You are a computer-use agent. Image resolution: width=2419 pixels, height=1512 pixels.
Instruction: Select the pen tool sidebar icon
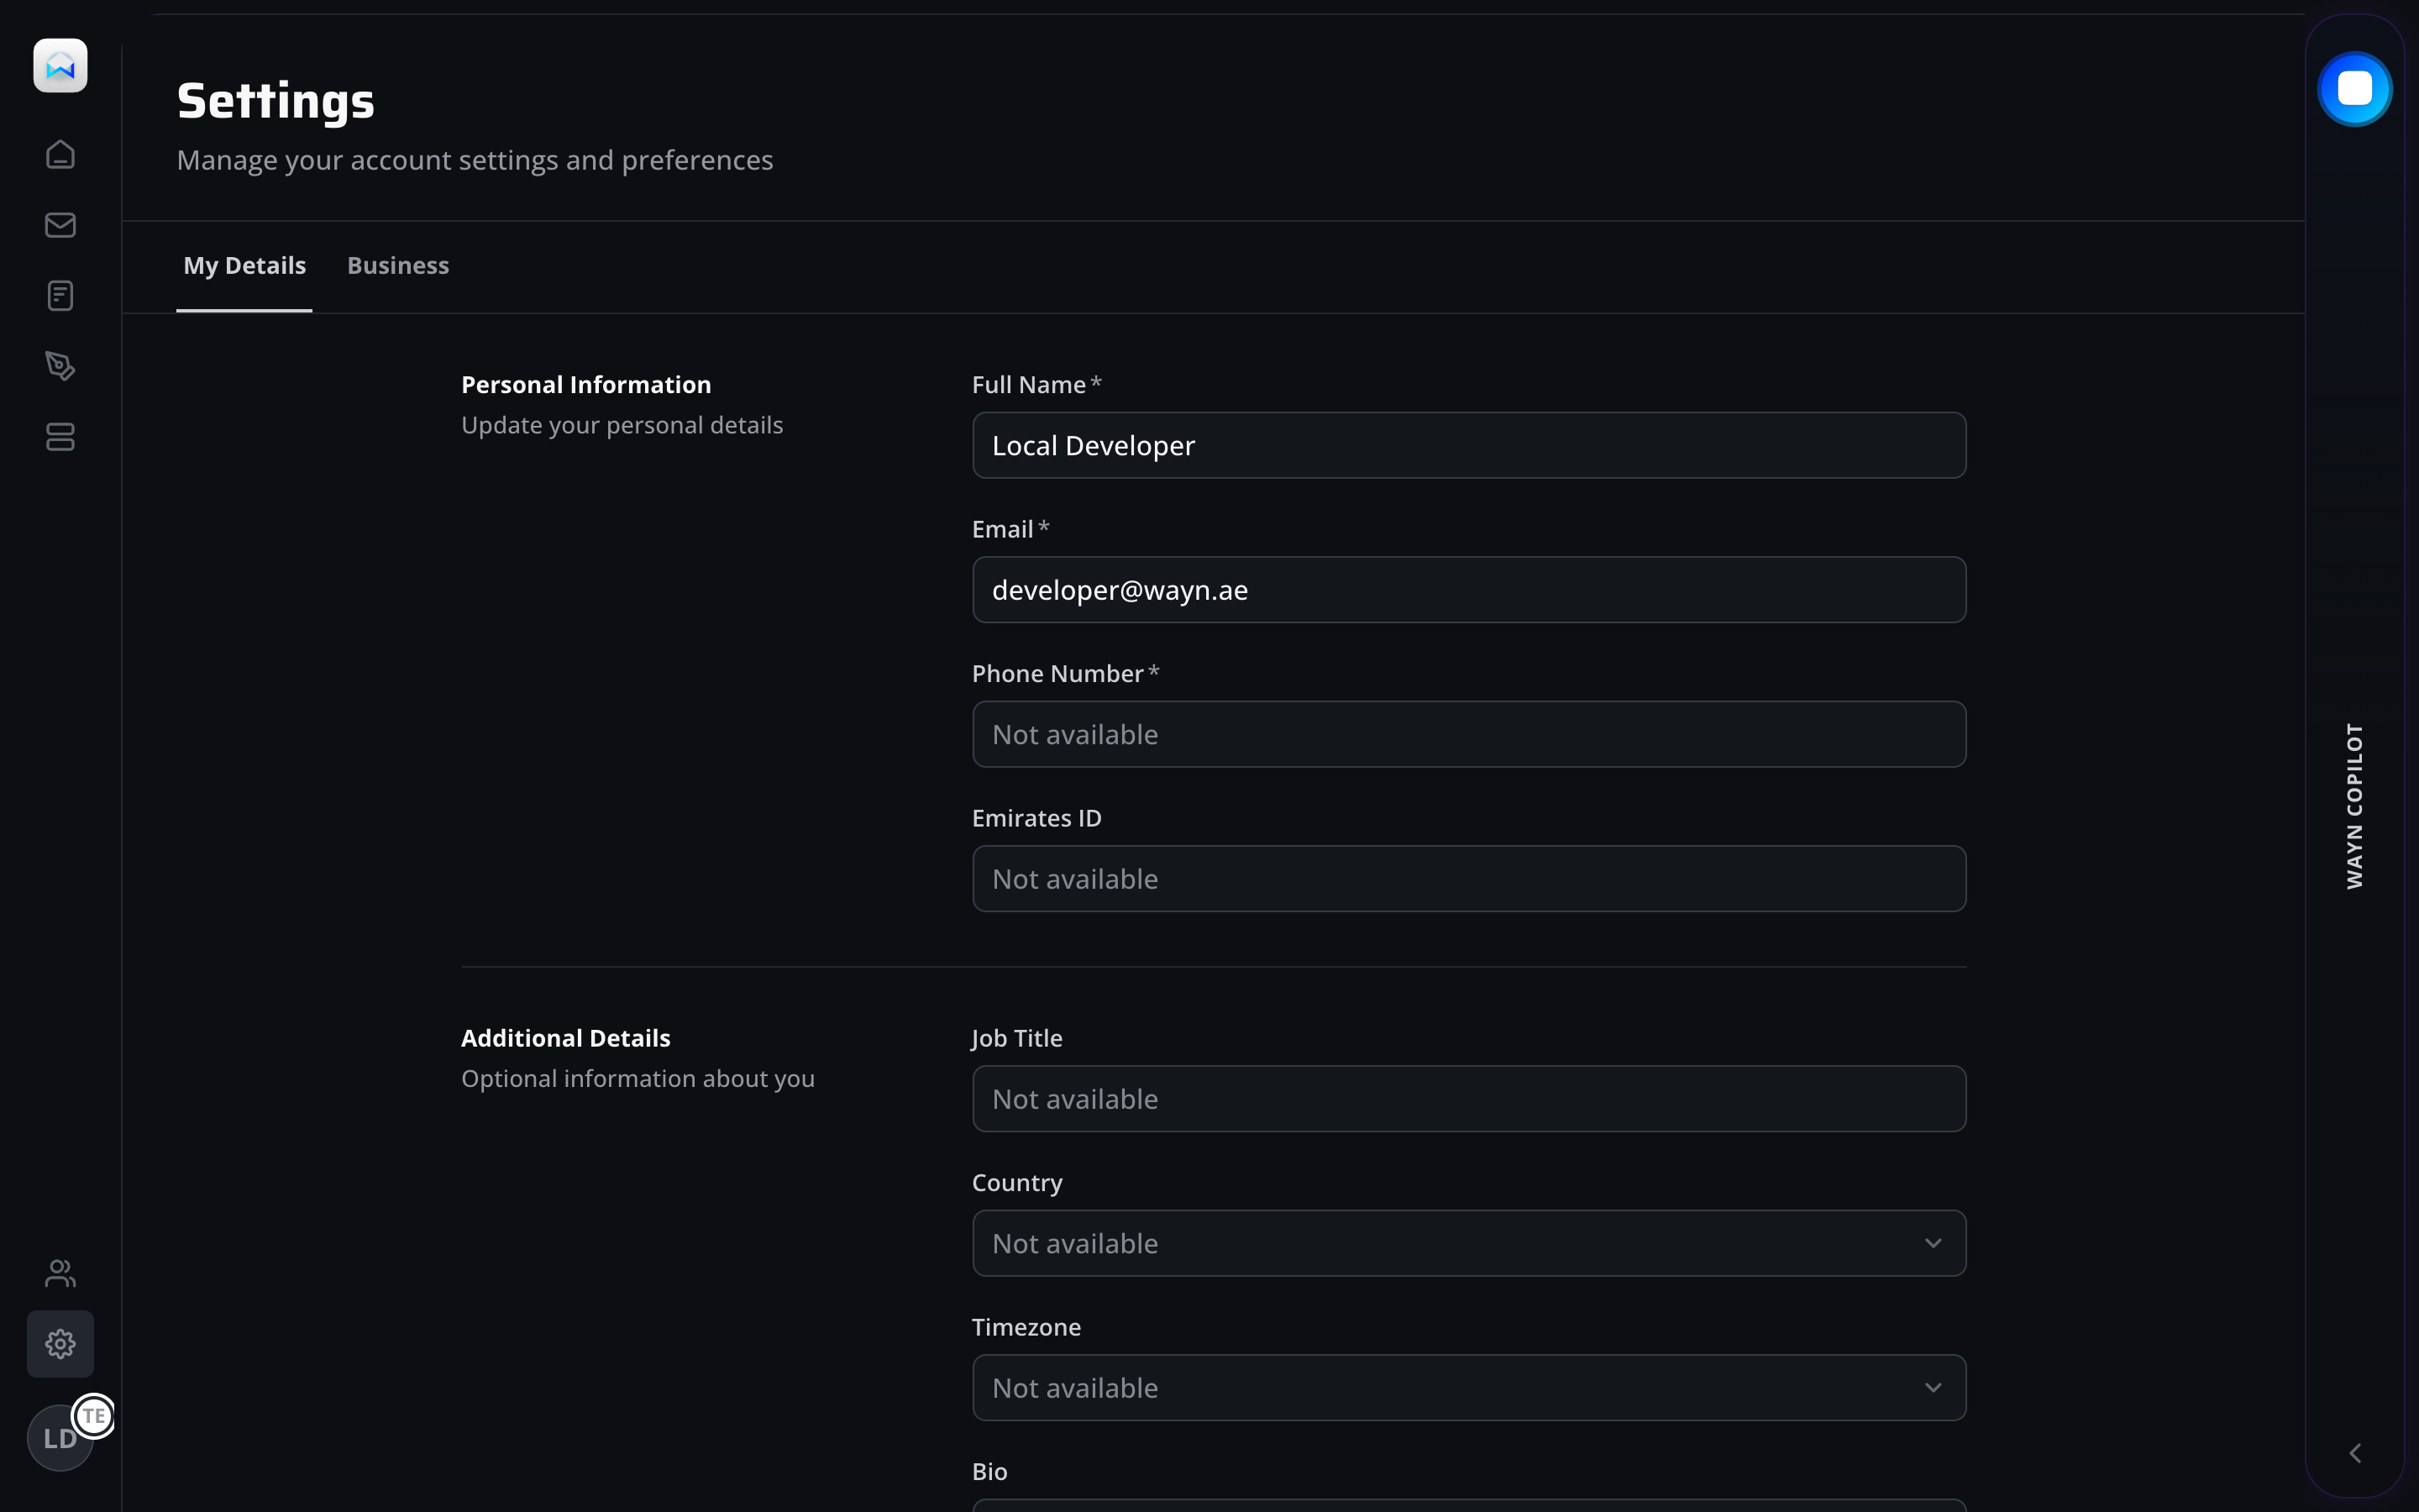pyautogui.click(x=60, y=366)
